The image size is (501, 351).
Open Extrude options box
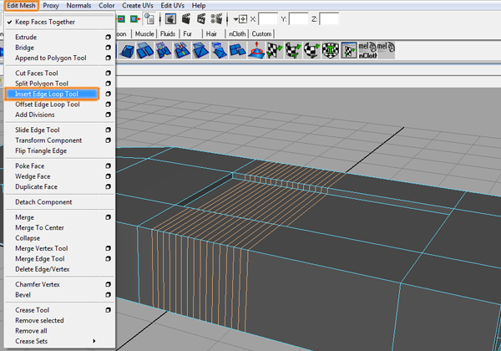(108, 37)
